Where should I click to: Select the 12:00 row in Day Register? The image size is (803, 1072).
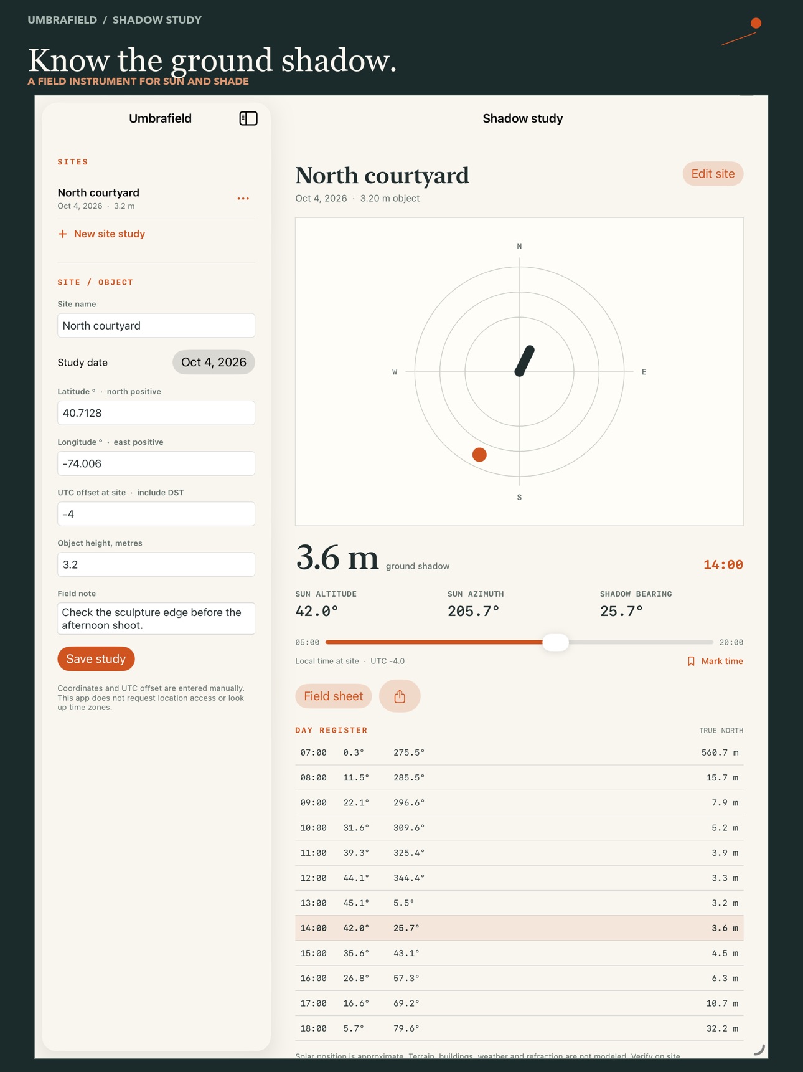tap(519, 878)
